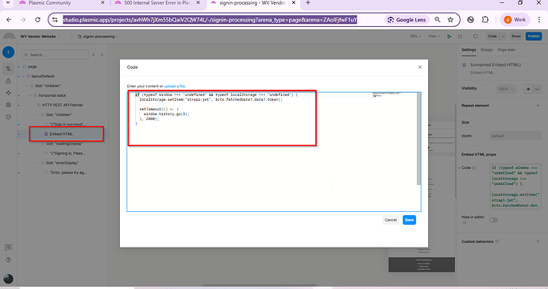
Task: Bookmark this page with the star icon
Action: (x=450, y=20)
